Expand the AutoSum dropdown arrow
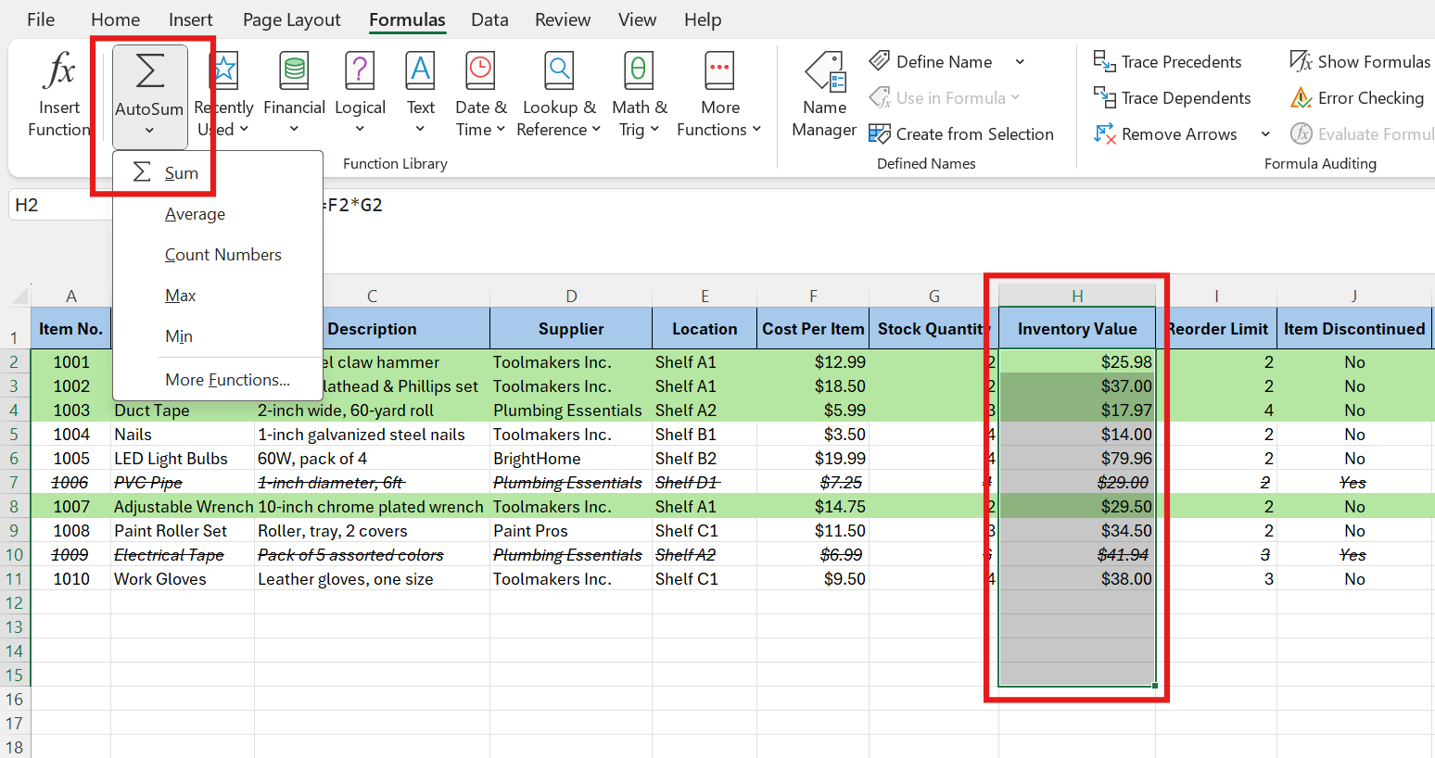The image size is (1435, 758). 149,131
